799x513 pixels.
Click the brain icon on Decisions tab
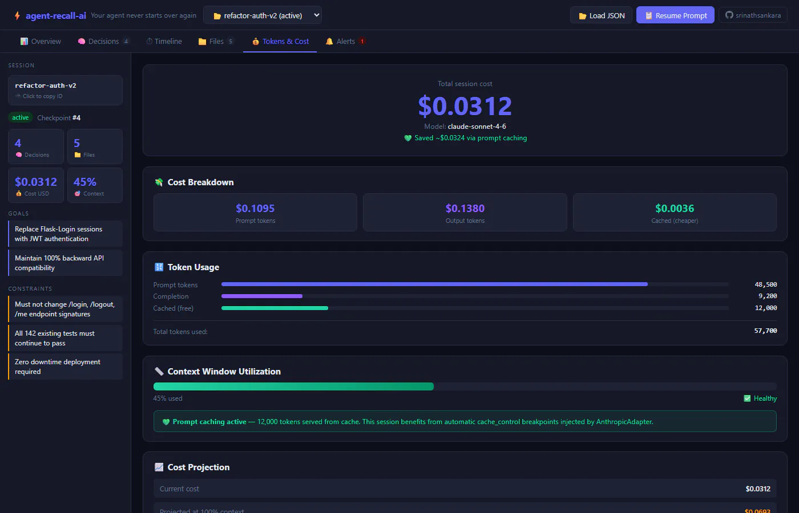(x=82, y=42)
